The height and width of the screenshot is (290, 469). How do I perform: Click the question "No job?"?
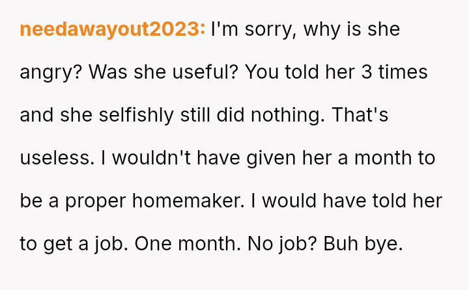click(282, 244)
